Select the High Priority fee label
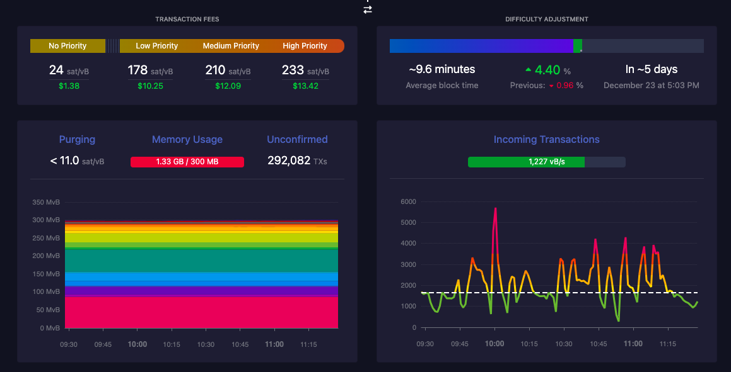Screen dimensions: 731x372 (x=305, y=45)
